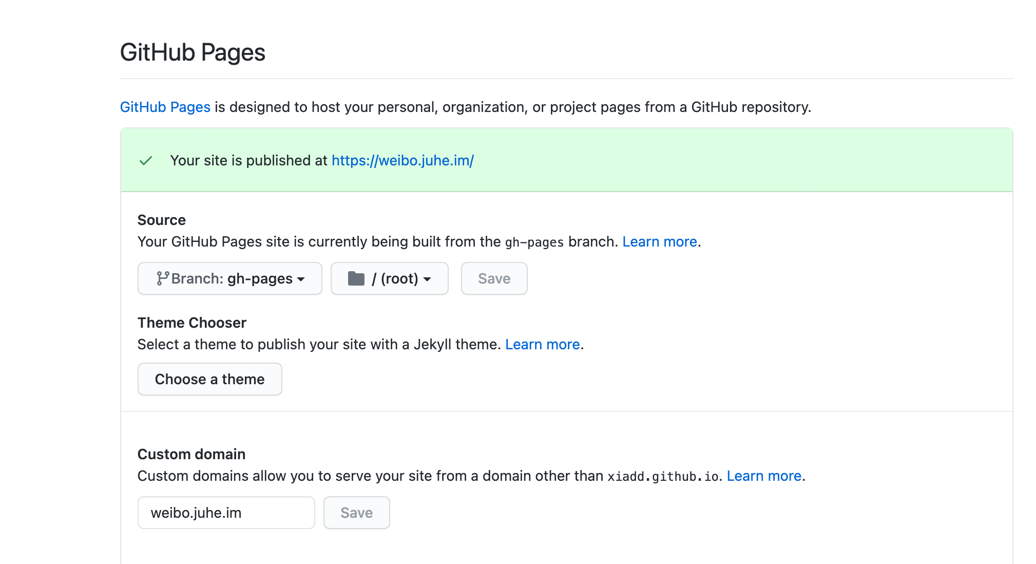Screen dimensions: 1036x564
Task: Select the Source section heading
Action: 161,220
